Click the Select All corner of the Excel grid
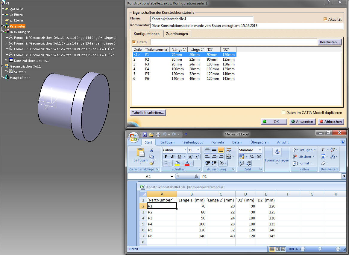Image resolution: width=349 pixels, height=255 pixels. point(143,194)
